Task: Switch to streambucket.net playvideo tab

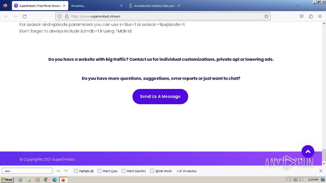Action: tap(154, 6)
